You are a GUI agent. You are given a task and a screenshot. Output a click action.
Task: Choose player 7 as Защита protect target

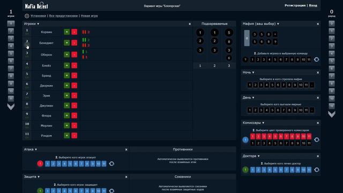point(81,191)
